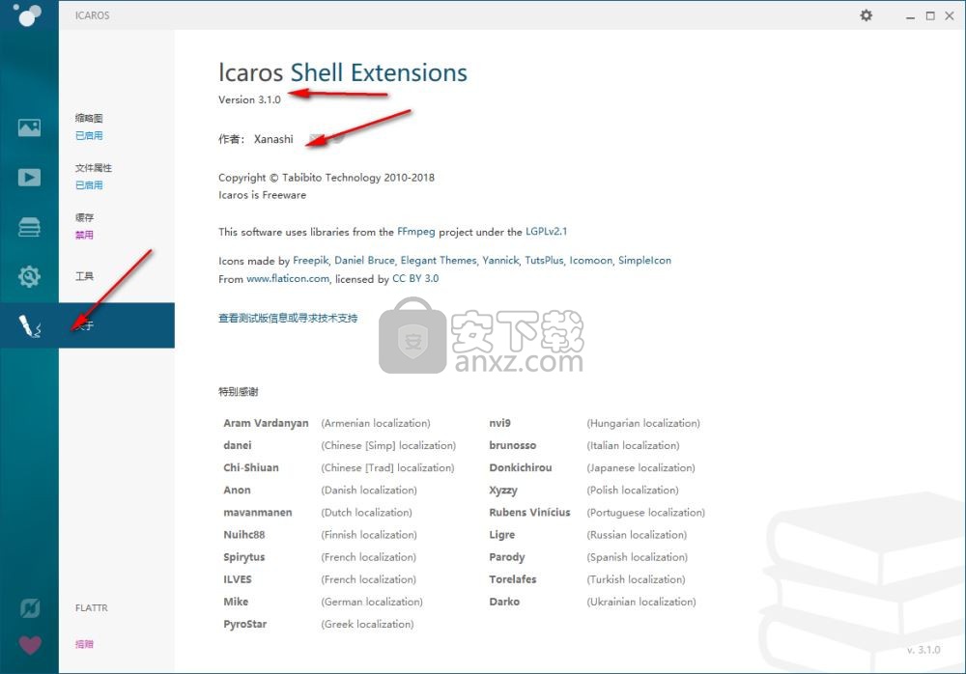Select the name PyroStar
Screen dimensions: 966x674
pos(244,624)
